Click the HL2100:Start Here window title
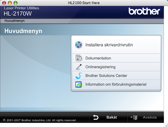Image resolution: width=168 pixels, height=127 pixels. 84,3
